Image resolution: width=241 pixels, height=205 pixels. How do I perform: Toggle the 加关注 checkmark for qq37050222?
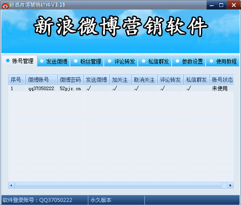[115, 88]
